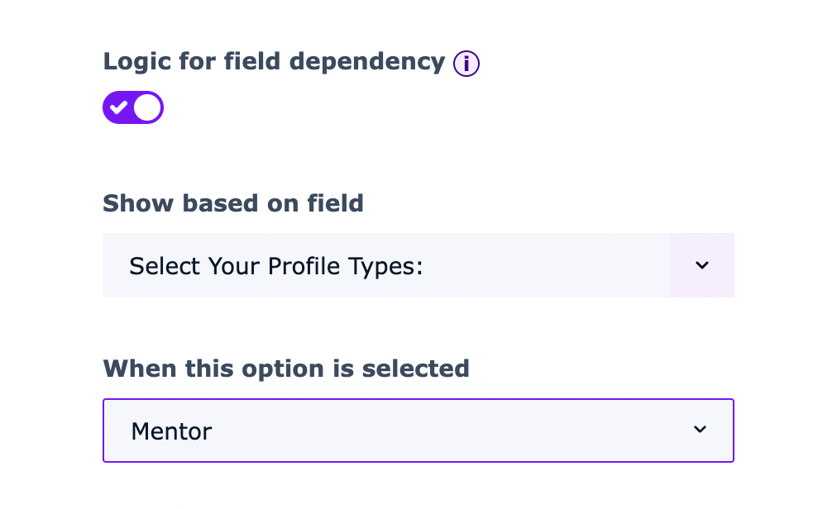The image size is (837, 509).
Task: Disable the field dependency logic toggle
Action: click(133, 107)
